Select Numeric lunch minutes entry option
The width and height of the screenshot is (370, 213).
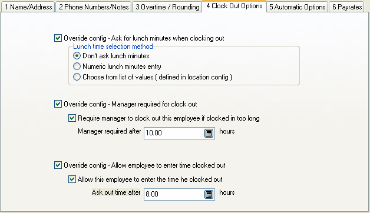click(x=77, y=66)
